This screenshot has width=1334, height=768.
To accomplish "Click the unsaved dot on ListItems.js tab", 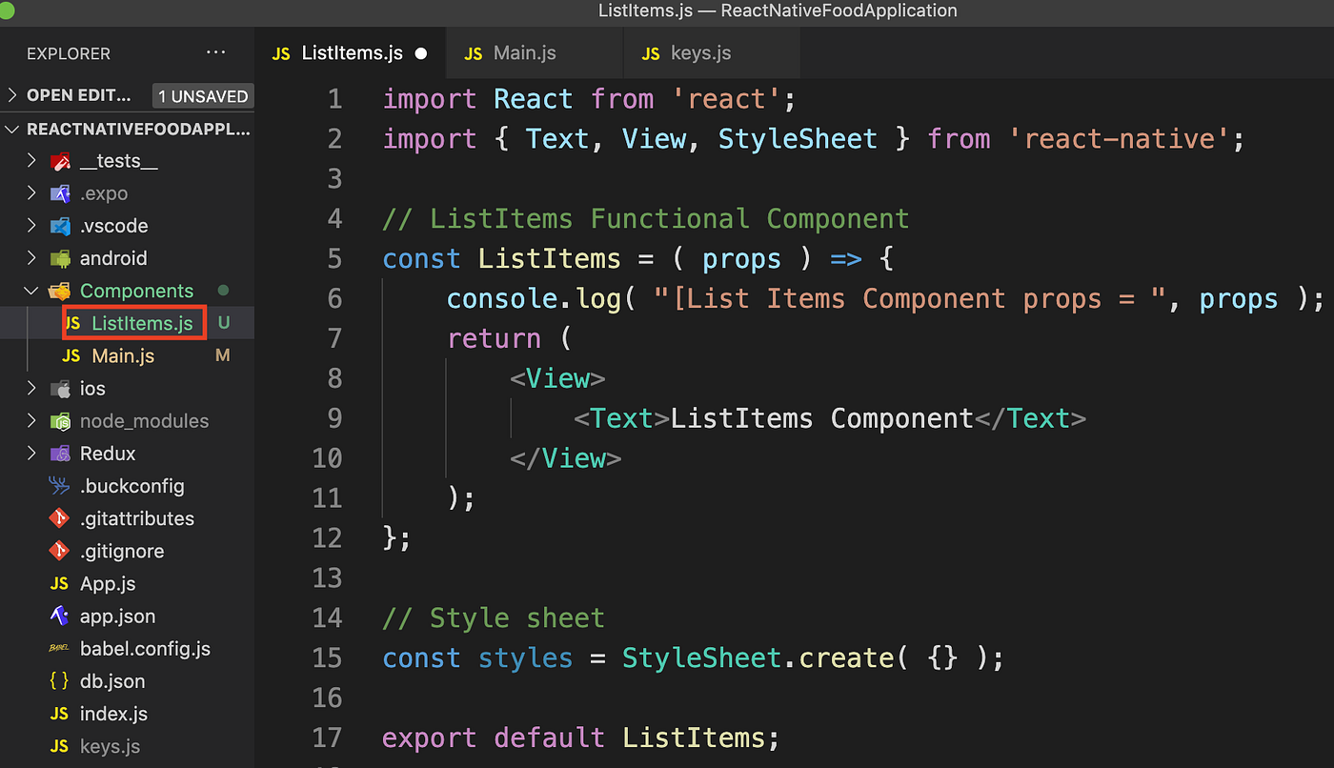I will [x=420, y=53].
